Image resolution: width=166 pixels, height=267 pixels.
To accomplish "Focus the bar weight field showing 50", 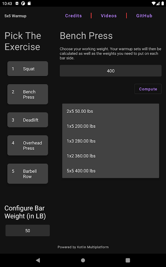I will (28, 231).
